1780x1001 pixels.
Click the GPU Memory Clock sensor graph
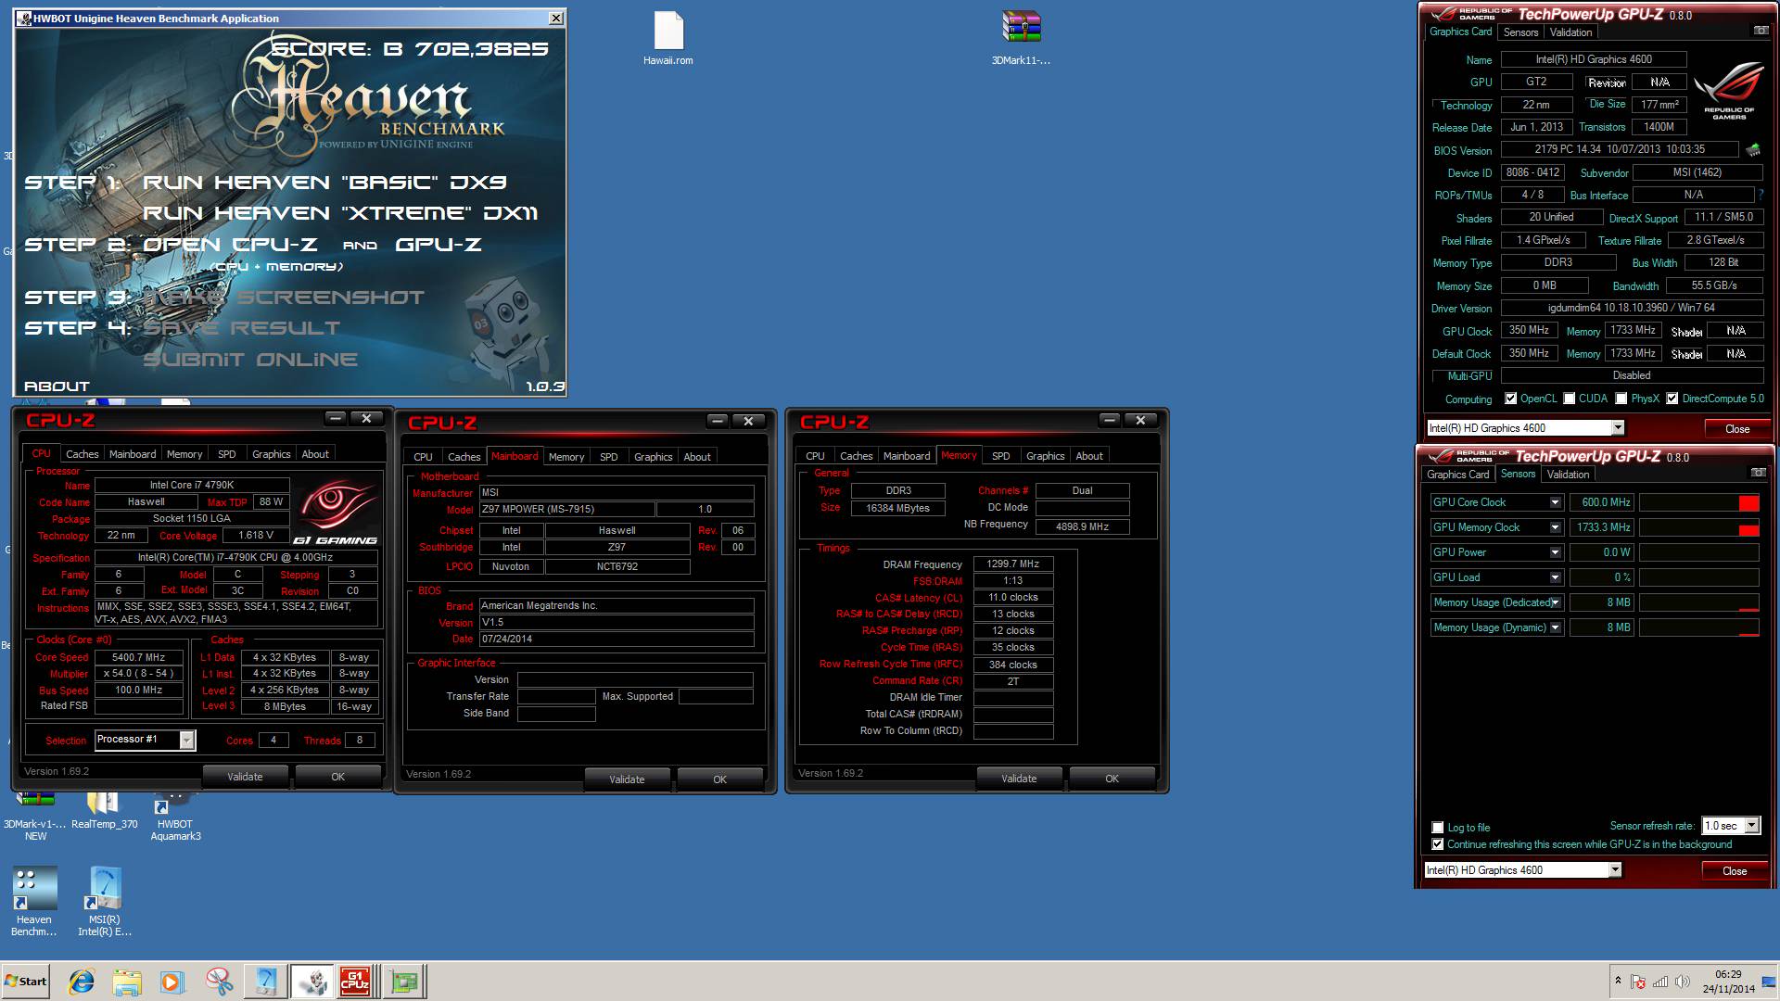pos(1698,527)
